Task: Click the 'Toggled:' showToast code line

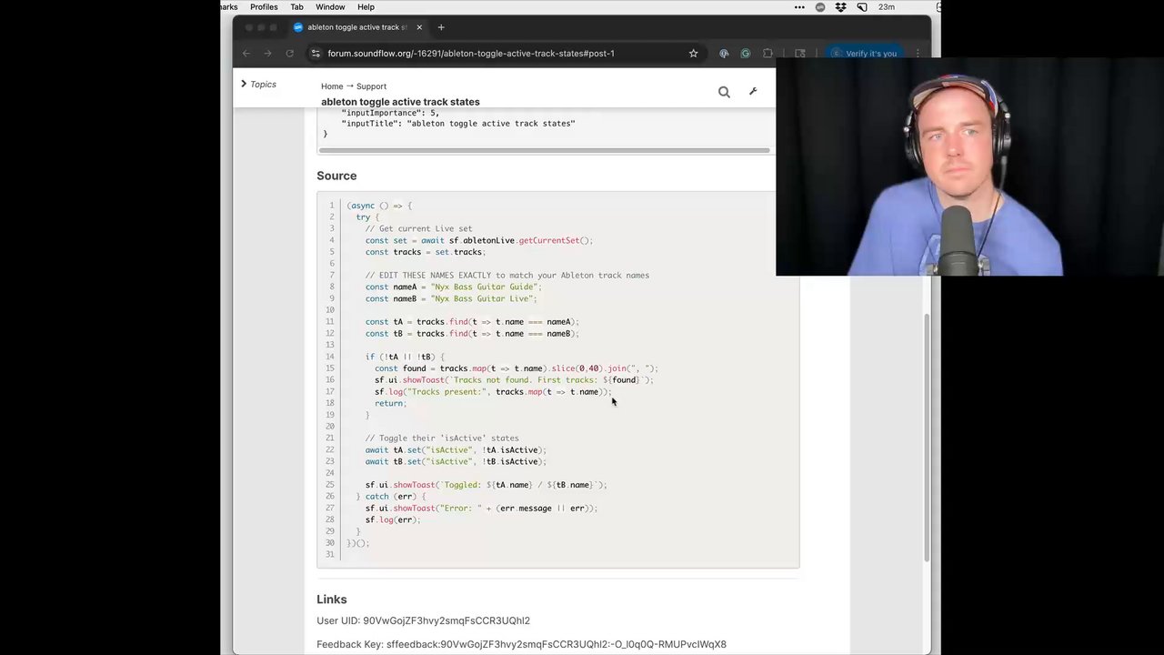Action: click(487, 485)
